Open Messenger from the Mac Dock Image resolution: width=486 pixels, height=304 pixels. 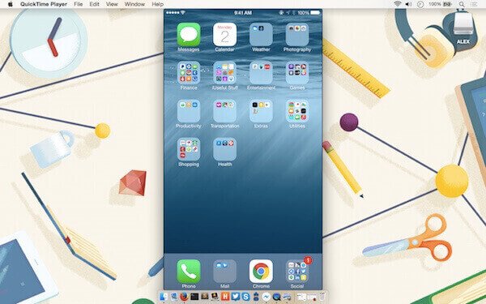(266, 297)
